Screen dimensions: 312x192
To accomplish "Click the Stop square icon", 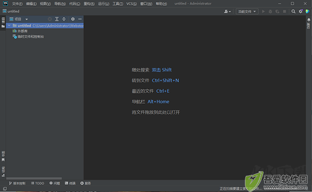I will 284,11.
